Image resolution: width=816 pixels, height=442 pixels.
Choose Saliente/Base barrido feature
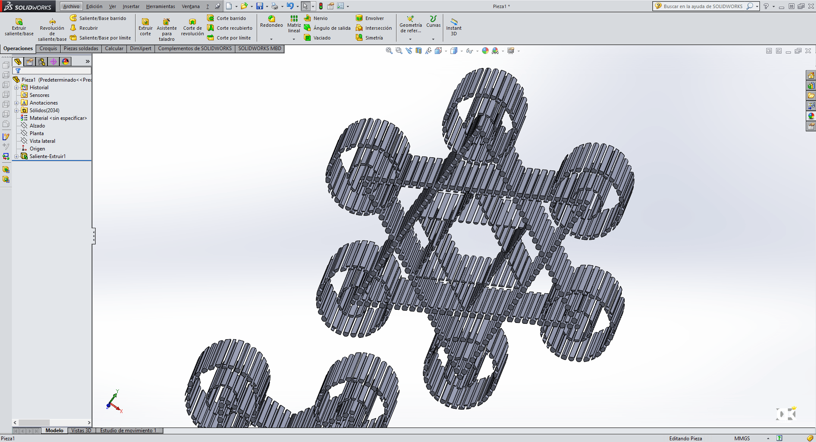tap(98, 18)
